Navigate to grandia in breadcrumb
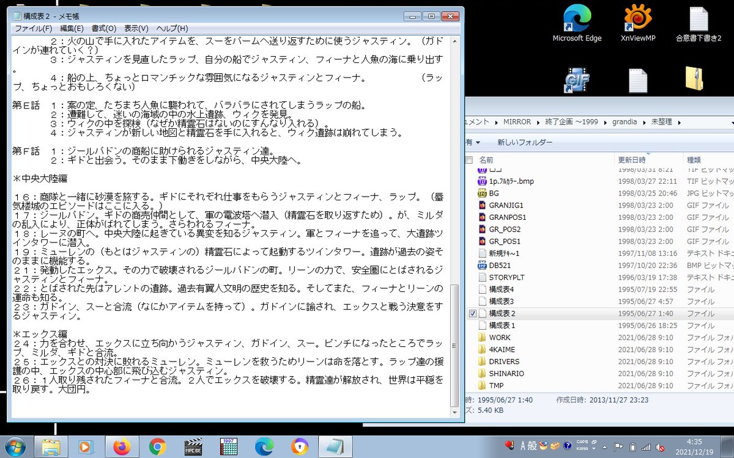 [625, 122]
